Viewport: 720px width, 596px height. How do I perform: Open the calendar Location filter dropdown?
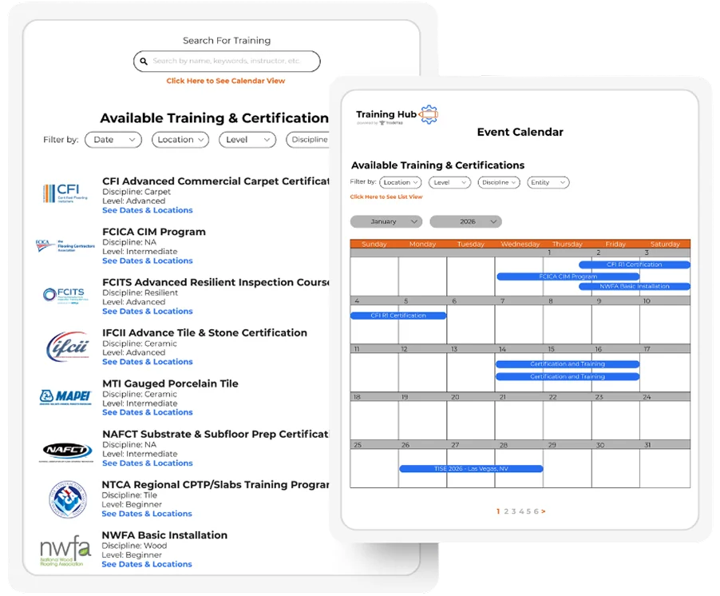pyautogui.click(x=401, y=182)
